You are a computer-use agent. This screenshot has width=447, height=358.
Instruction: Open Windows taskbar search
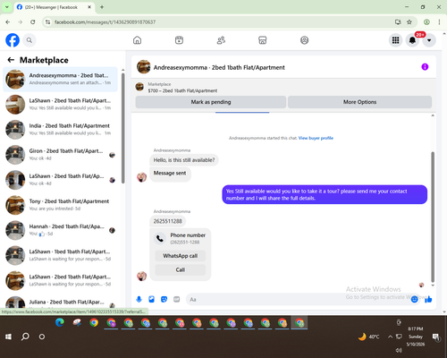click(x=25, y=337)
